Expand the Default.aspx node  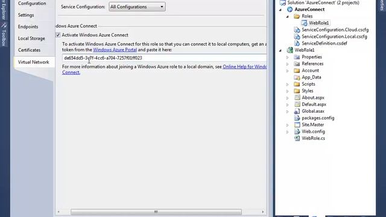pyautogui.click(x=287, y=104)
